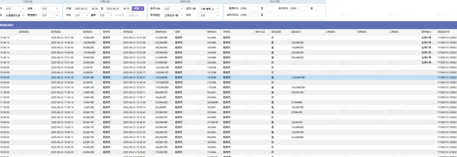This screenshot has height=157, width=457.
Task: Select the row with 114分钟16秒 overtime
Action: (x=228, y=77)
